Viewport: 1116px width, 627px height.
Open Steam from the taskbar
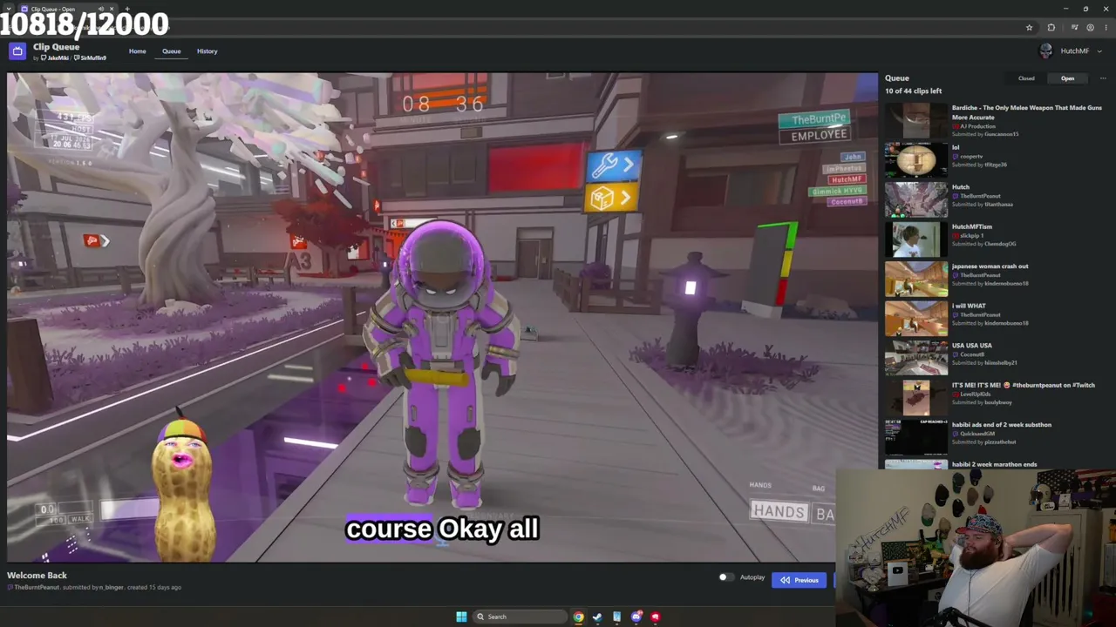click(x=597, y=617)
